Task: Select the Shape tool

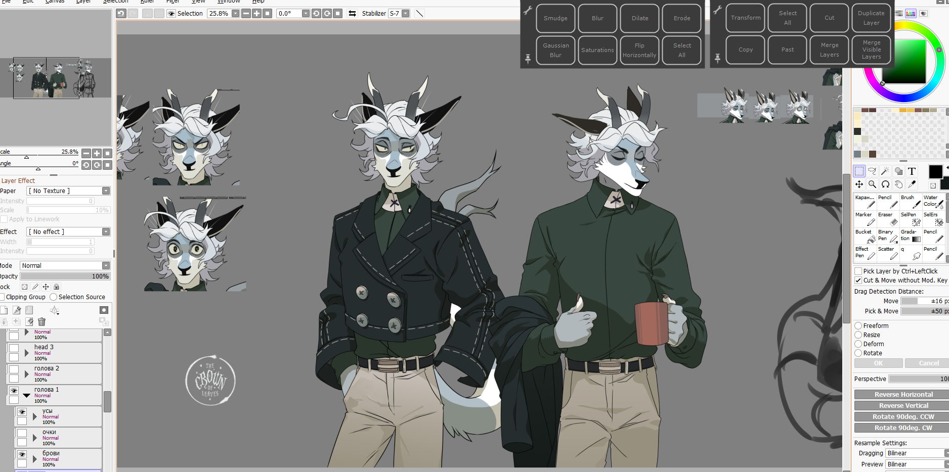Action: tap(898, 171)
